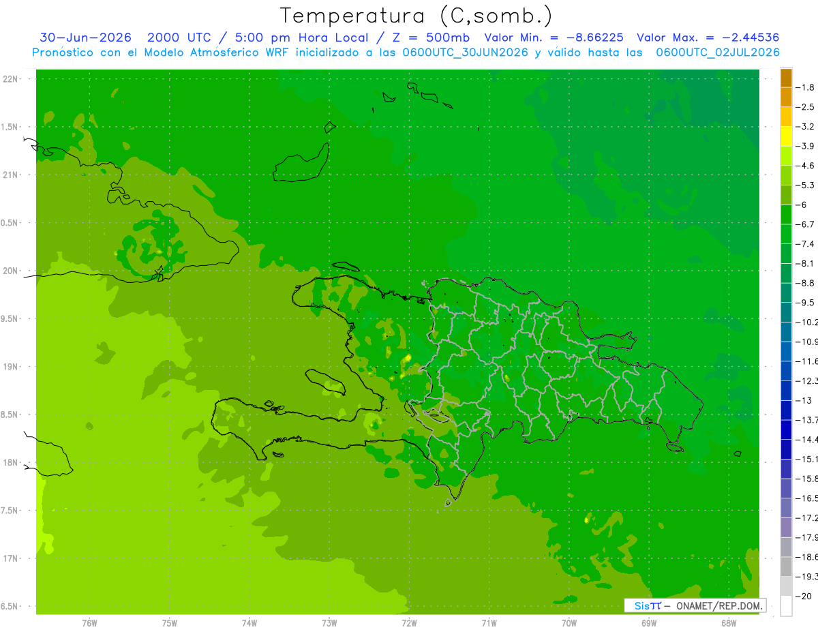Select "5:00 pm Hora Local" in header

click(302, 37)
